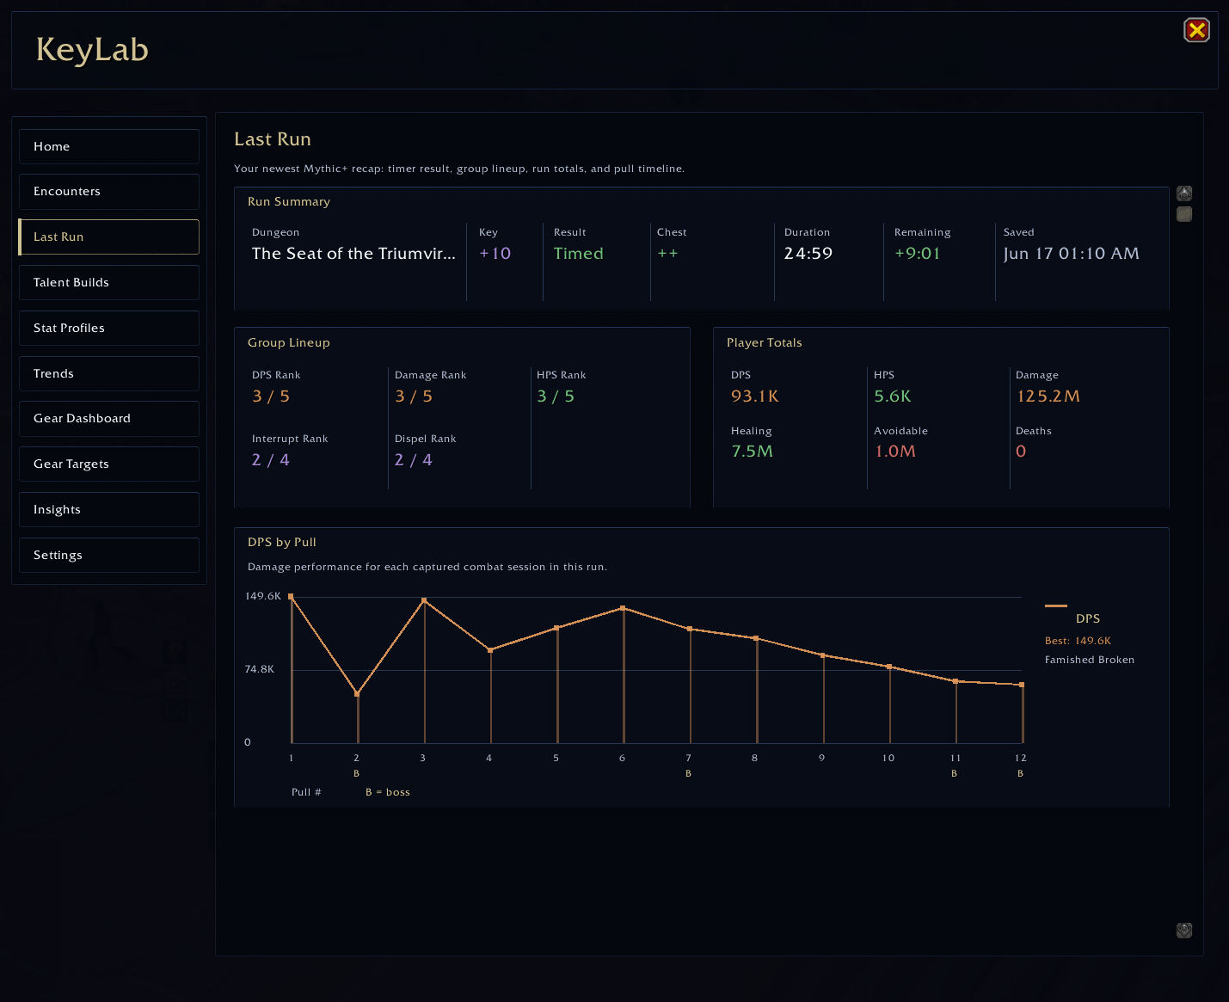
Task: Choose the pull 9 data point
Action: pos(823,655)
